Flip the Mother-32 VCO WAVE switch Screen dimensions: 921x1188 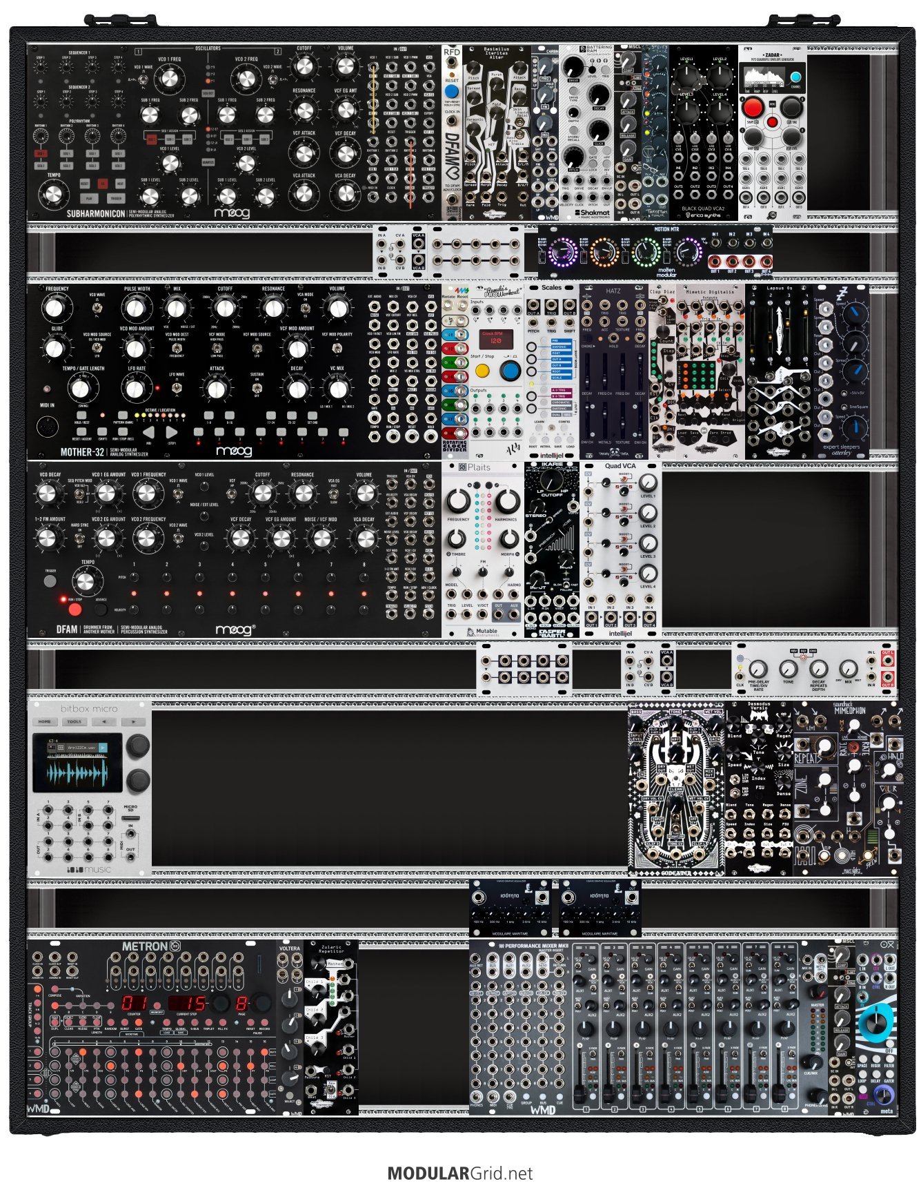click(x=97, y=308)
